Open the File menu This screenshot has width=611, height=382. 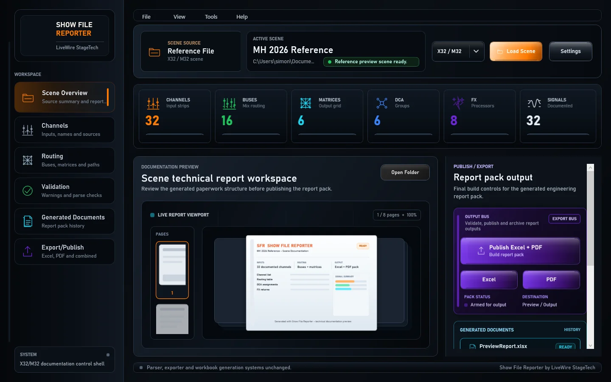(x=146, y=17)
